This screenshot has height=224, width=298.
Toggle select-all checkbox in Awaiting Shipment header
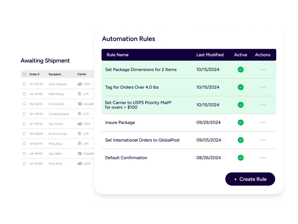point(24,74)
